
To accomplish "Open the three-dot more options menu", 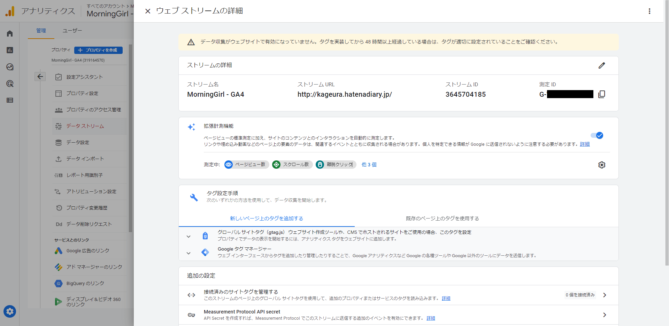I will 649,11.
